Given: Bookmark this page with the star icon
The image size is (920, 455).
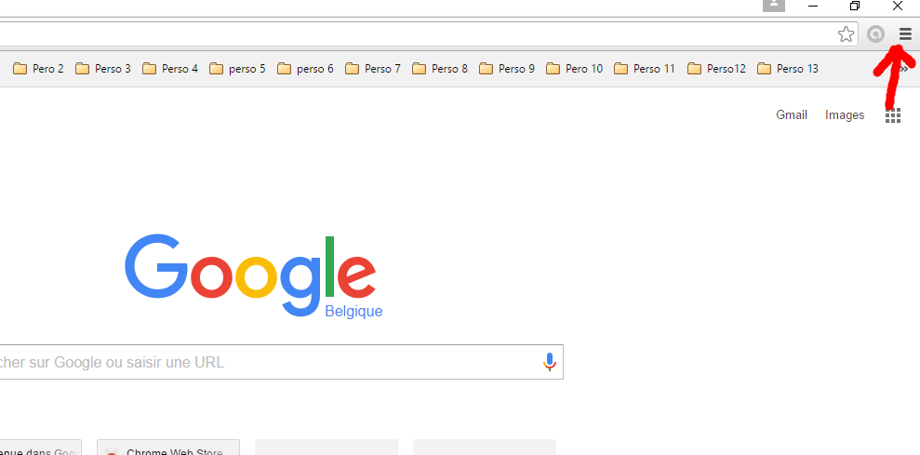Looking at the screenshot, I should [846, 34].
